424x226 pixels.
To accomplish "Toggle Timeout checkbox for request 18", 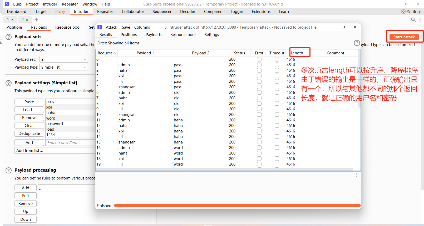I will [277, 159].
